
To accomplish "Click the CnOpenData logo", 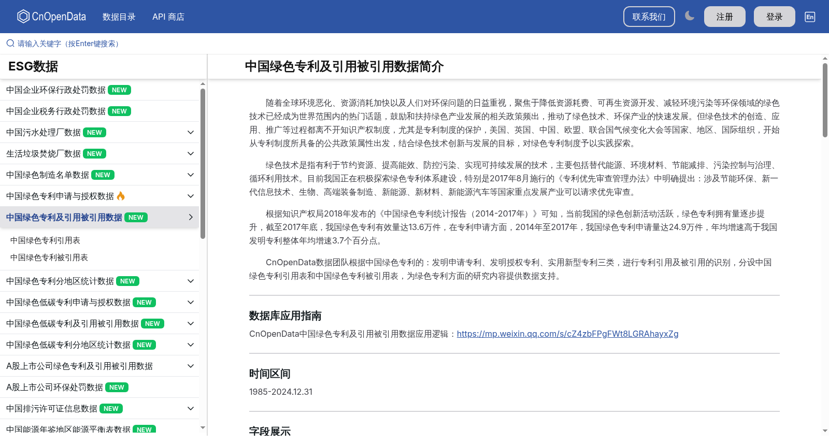I will 51,17.
